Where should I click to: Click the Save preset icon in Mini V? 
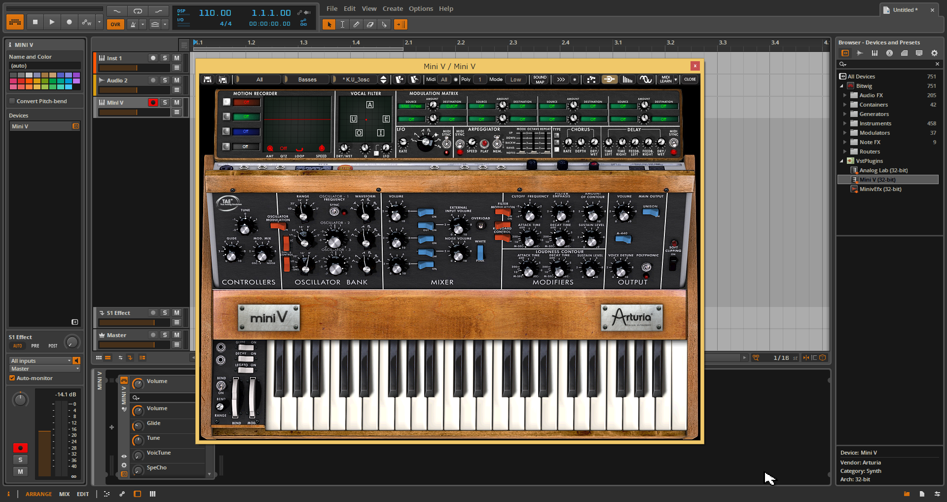pyautogui.click(x=208, y=79)
